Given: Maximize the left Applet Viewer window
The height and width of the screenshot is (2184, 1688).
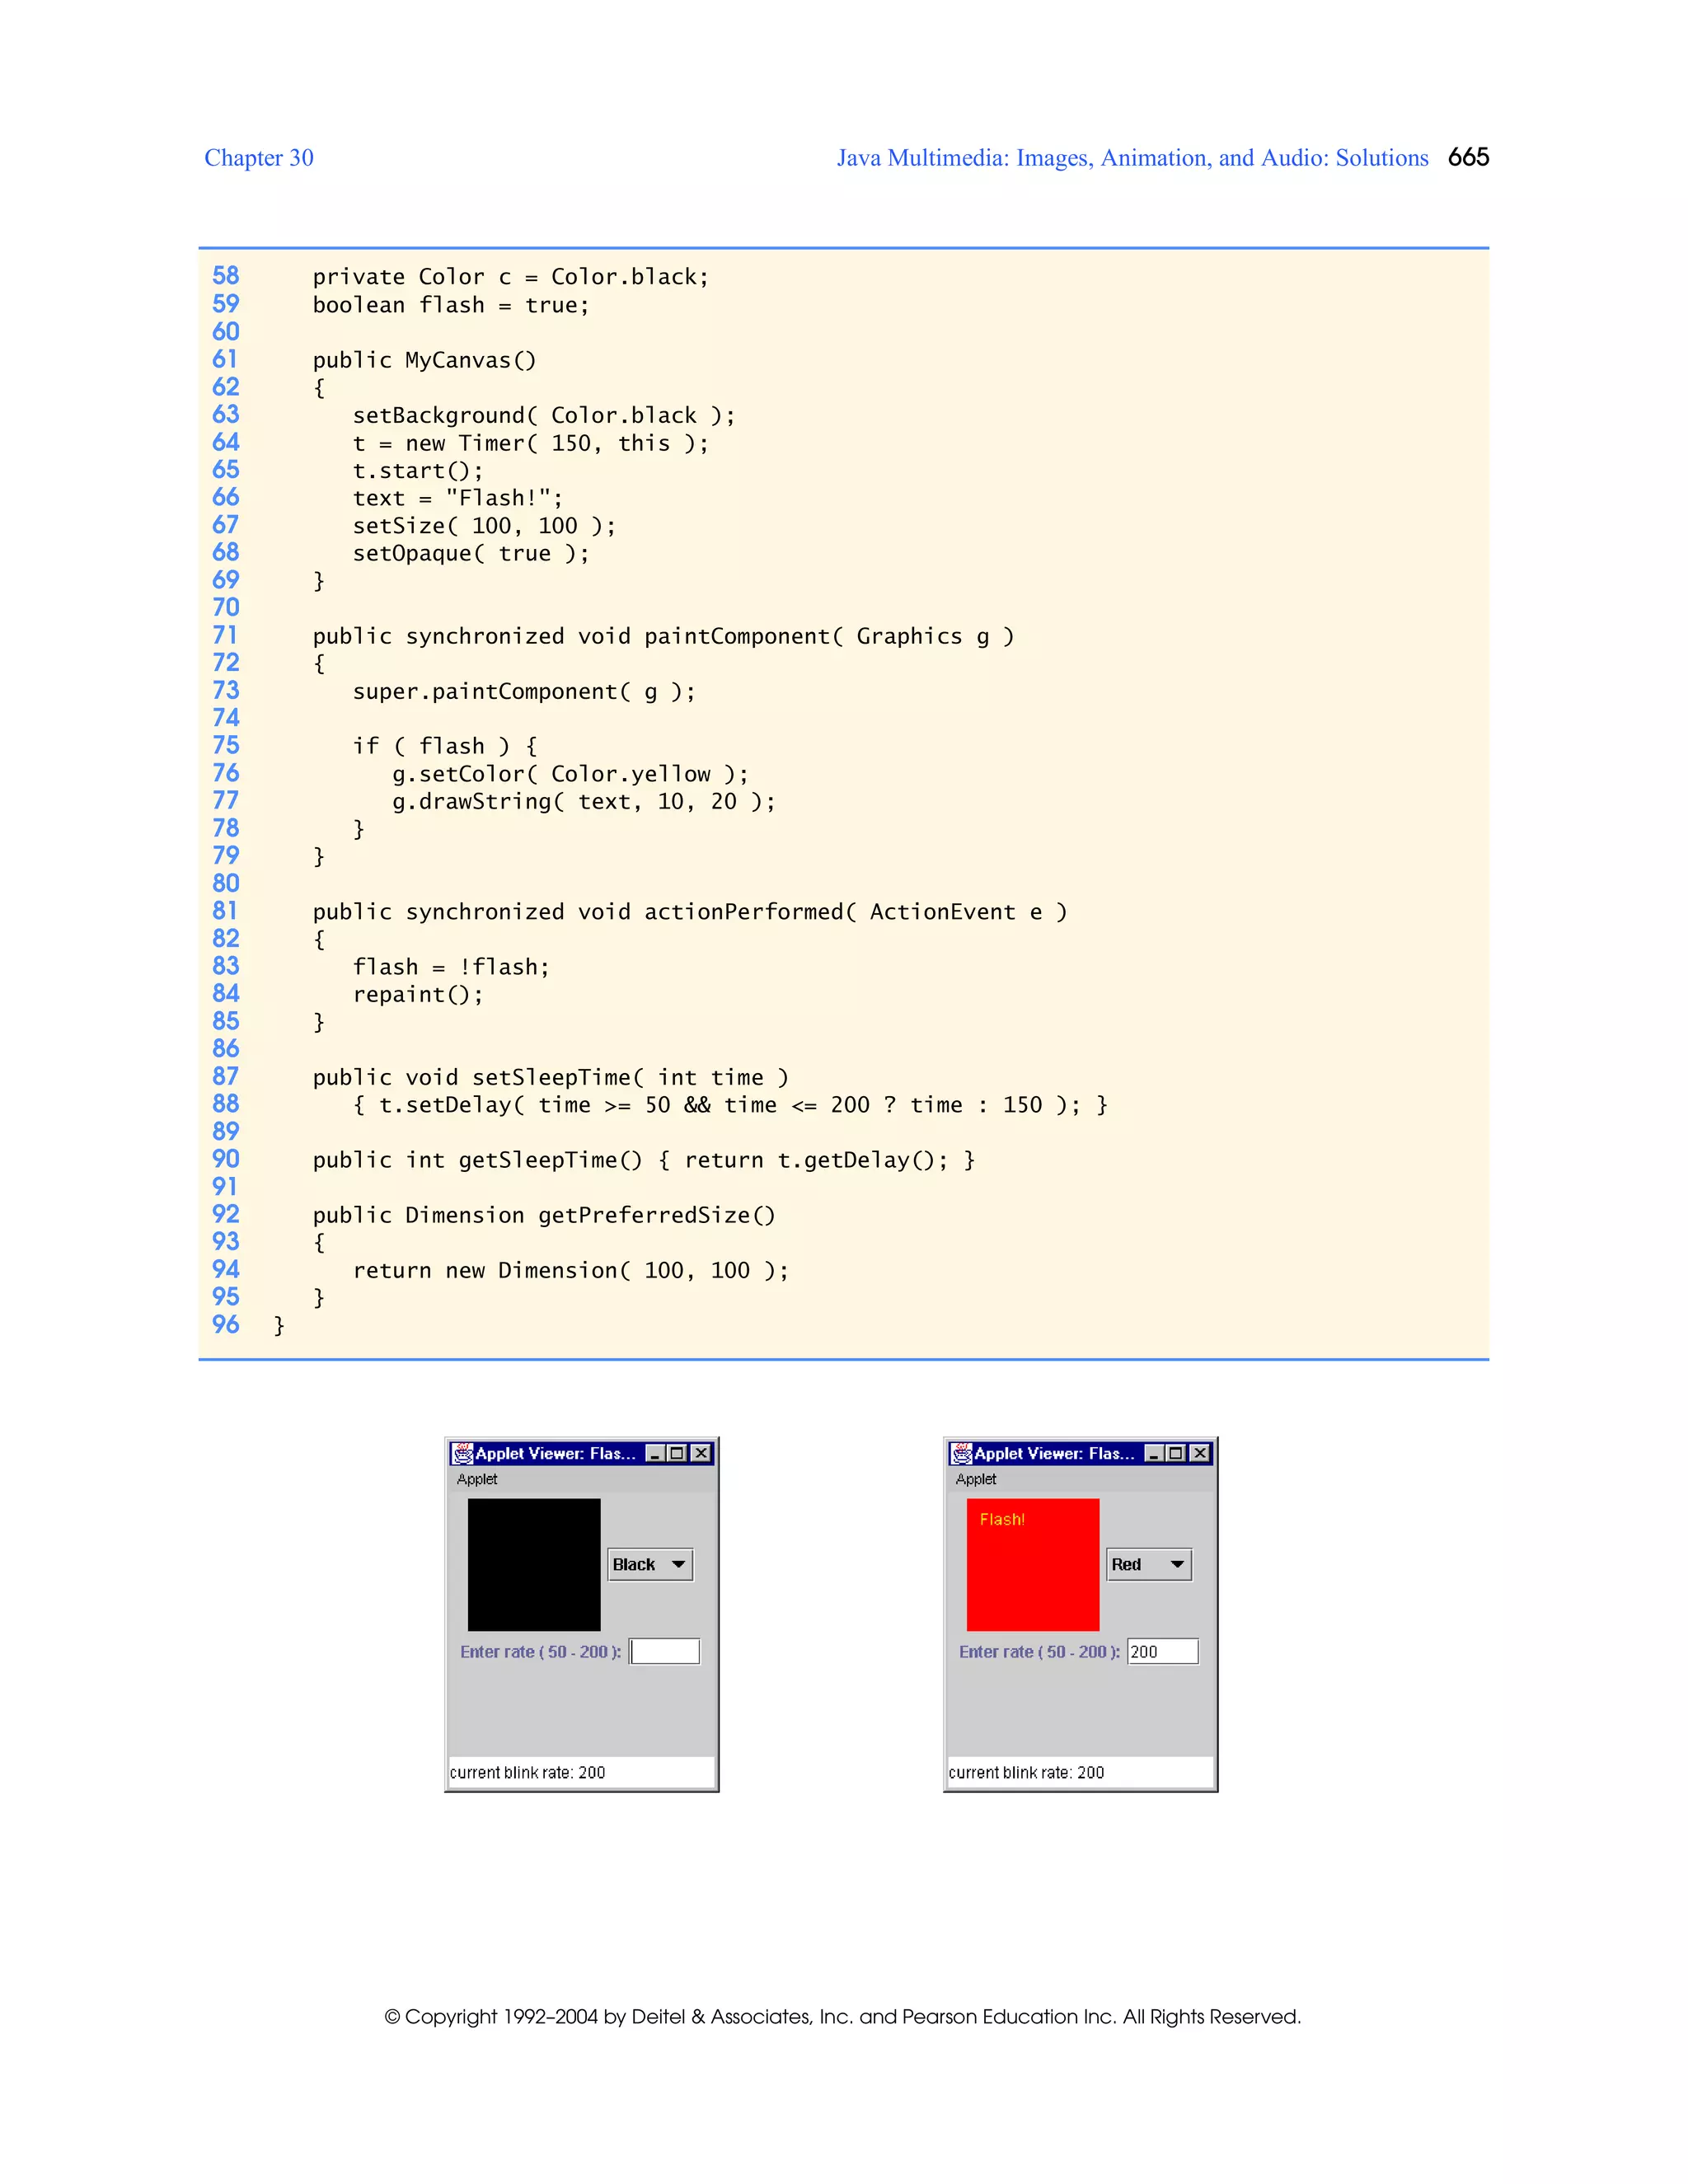Looking at the screenshot, I should tap(677, 1453).
